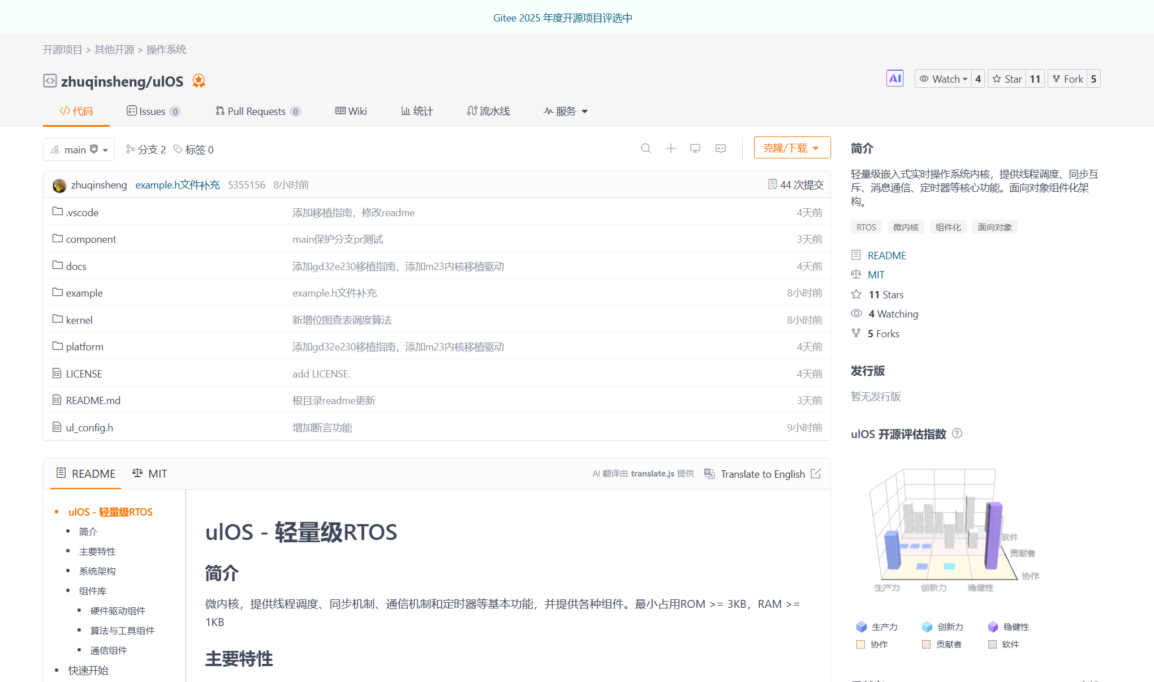Expand the 克隆/下载 dropdown button
Viewport: 1154px width, 682px height.
coord(791,148)
